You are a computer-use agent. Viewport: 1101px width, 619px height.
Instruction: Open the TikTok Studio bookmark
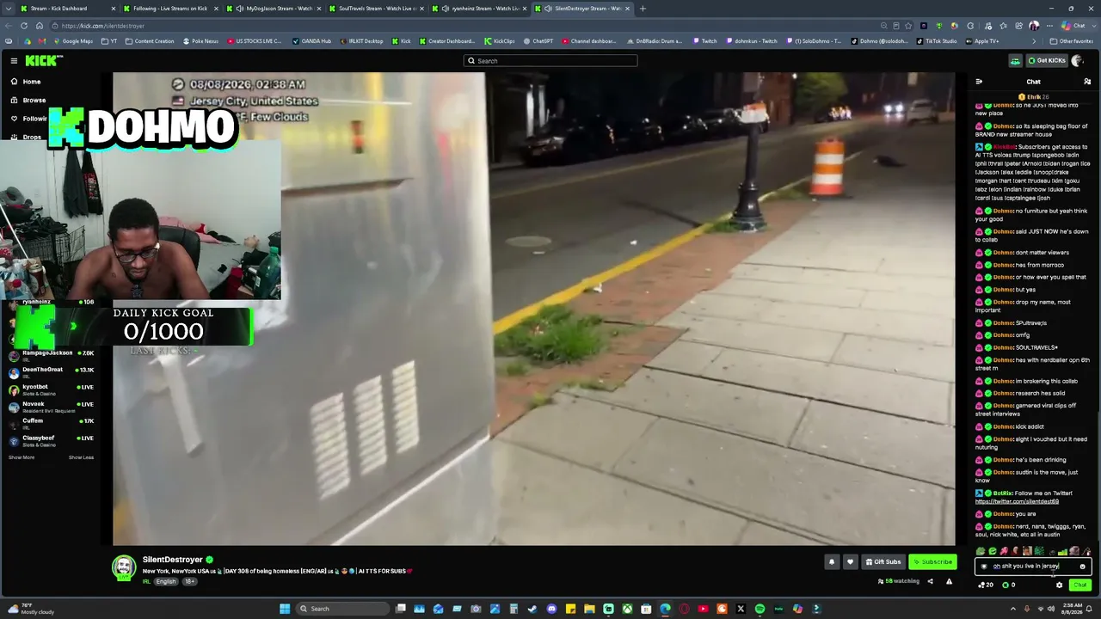tap(937, 41)
